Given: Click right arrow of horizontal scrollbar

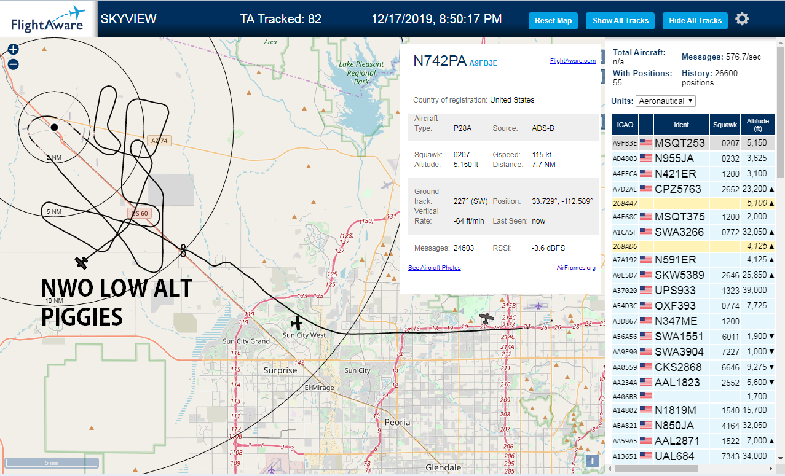Looking at the screenshot, I should tap(770, 469).
